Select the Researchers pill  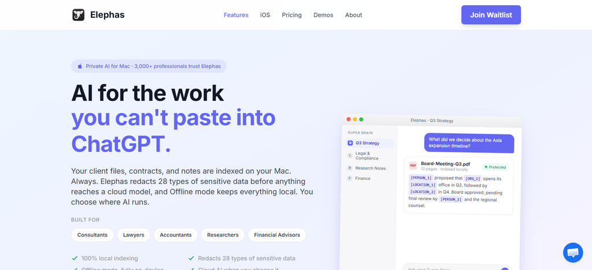[223, 235]
